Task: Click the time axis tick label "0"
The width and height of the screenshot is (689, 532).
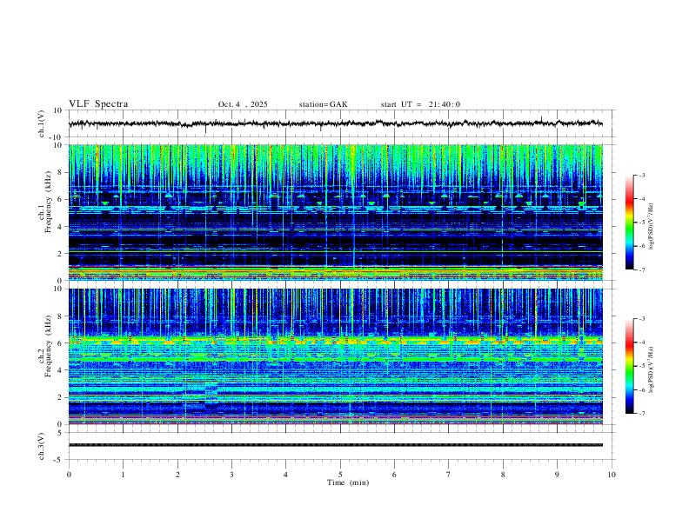Action: pyautogui.click(x=69, y=475)
